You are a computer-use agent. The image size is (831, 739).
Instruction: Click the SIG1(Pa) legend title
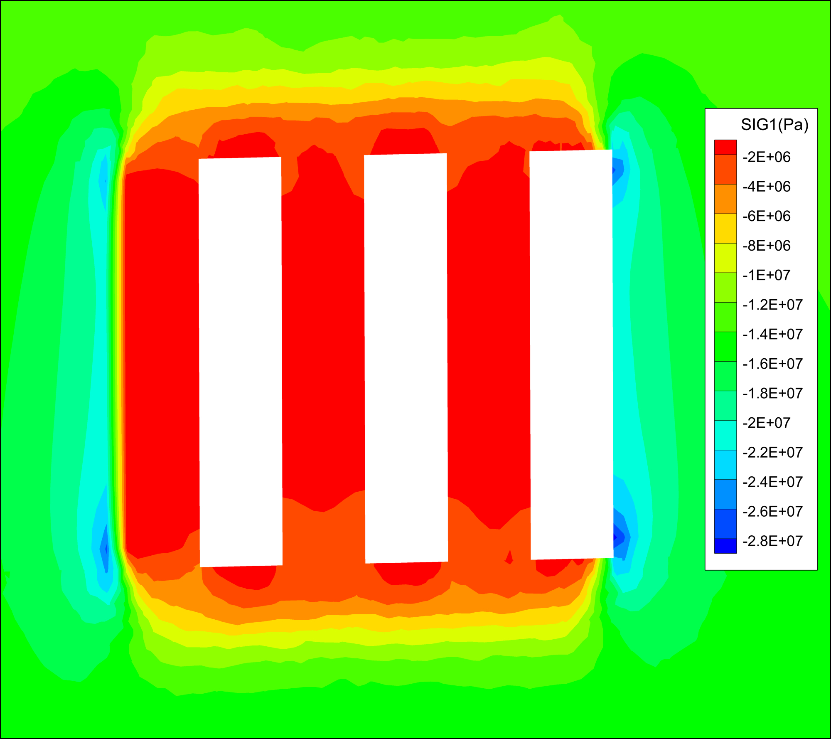coord(774,124)
